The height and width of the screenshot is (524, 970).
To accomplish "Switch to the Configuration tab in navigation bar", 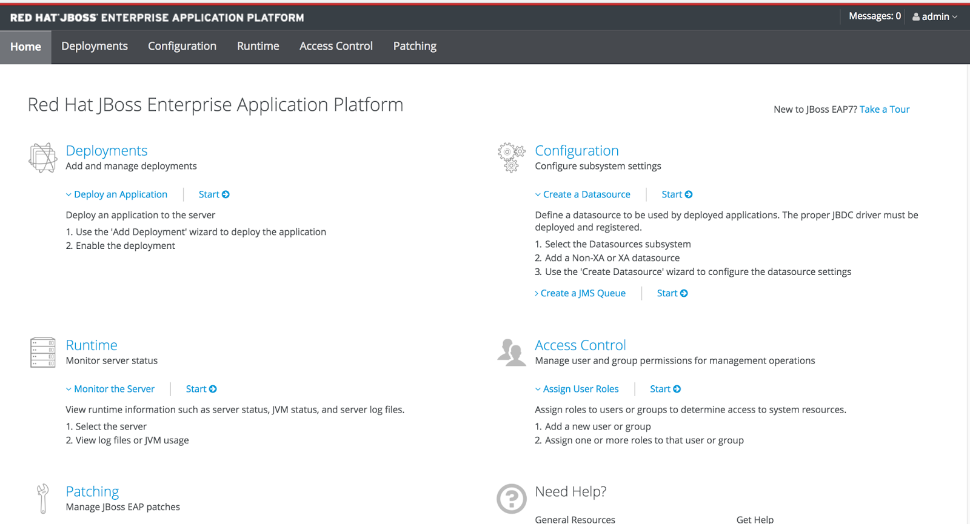I will 182,46.
